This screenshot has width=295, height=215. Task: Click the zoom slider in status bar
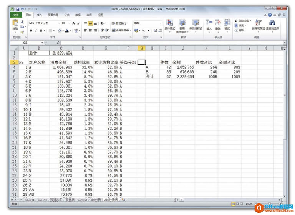(269, 204)
